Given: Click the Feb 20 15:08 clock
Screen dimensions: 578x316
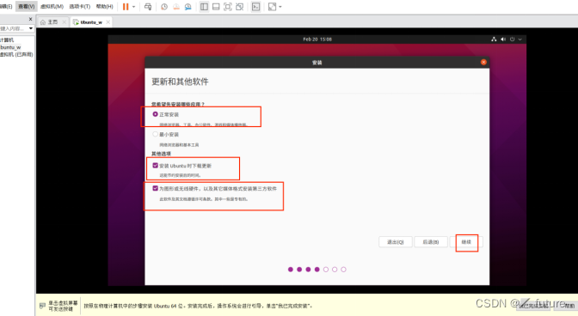Looking at the screenshot, I should [x=317, y=39].
